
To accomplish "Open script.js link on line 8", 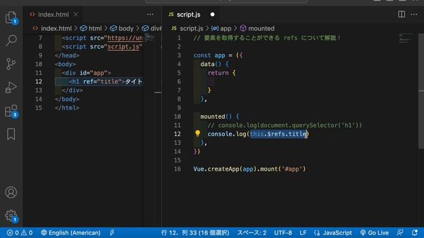I will point(123,47).
